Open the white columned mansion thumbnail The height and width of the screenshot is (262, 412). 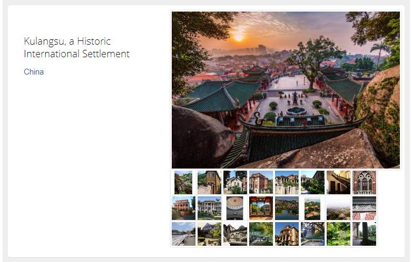point(209,208)
